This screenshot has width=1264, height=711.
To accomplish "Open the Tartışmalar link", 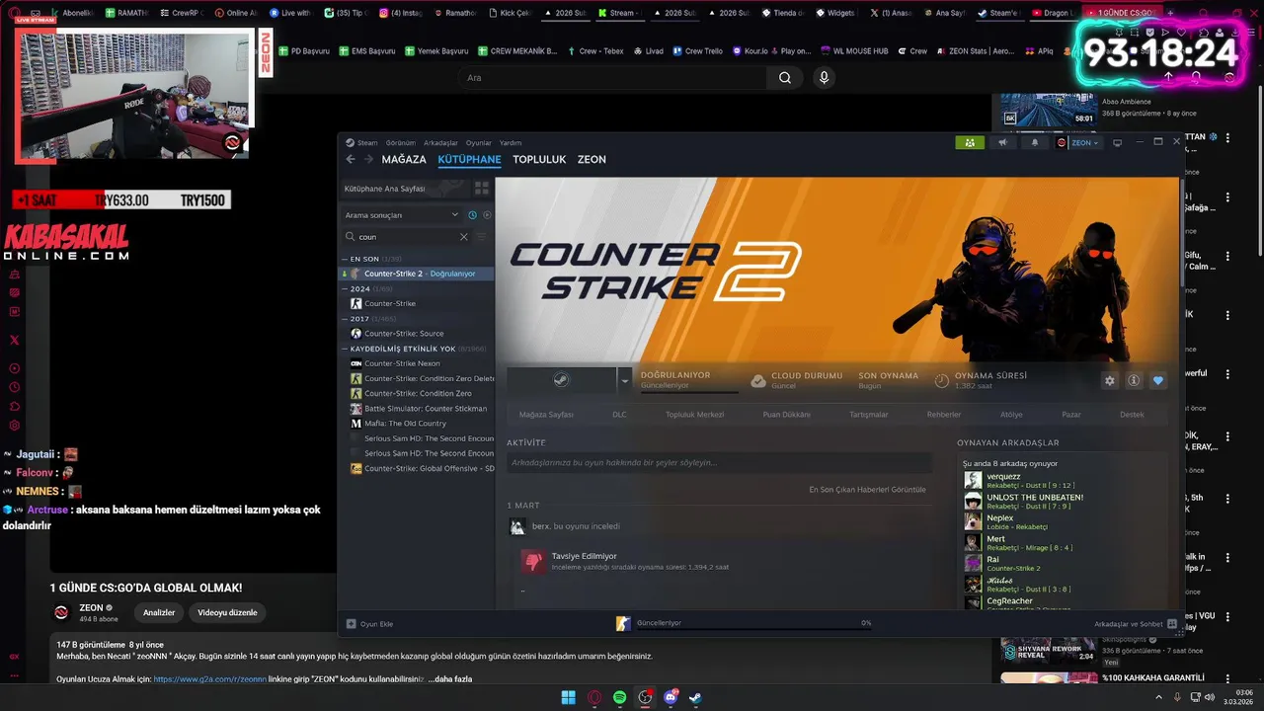I will [x=869, y=415].
